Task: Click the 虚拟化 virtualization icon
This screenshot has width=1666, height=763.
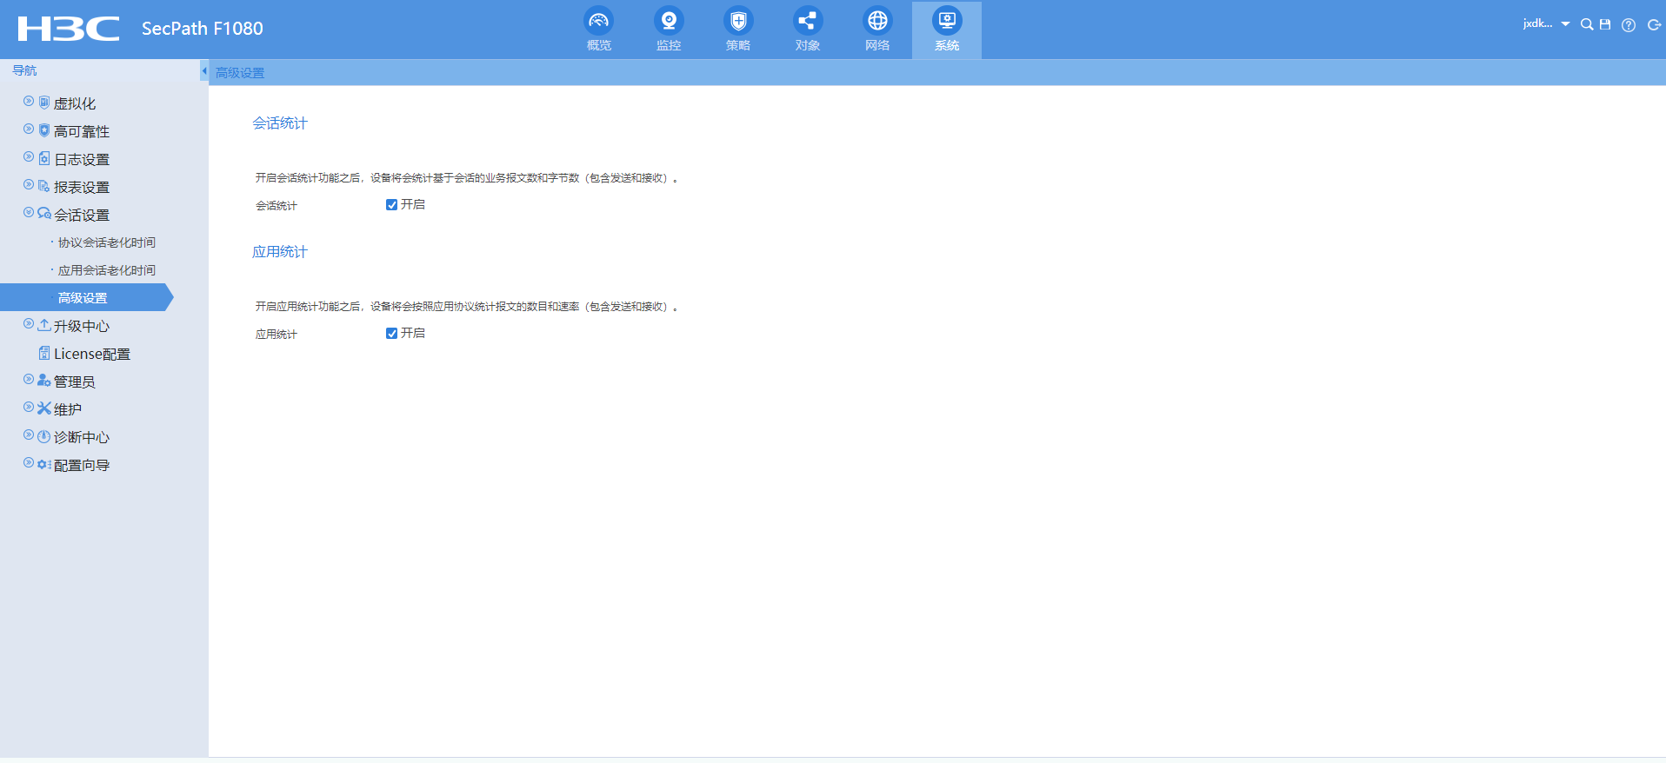Action: point(44,103)
